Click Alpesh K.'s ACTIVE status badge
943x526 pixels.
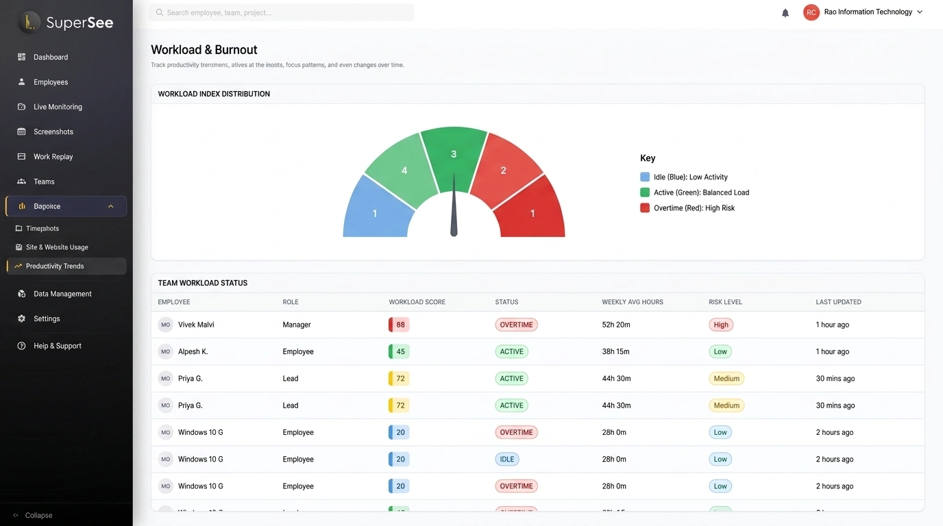[511, 351]
